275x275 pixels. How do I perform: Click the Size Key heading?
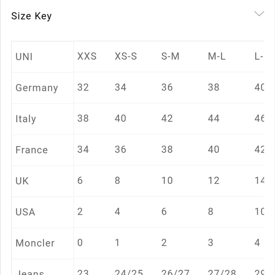pos(31,16)
